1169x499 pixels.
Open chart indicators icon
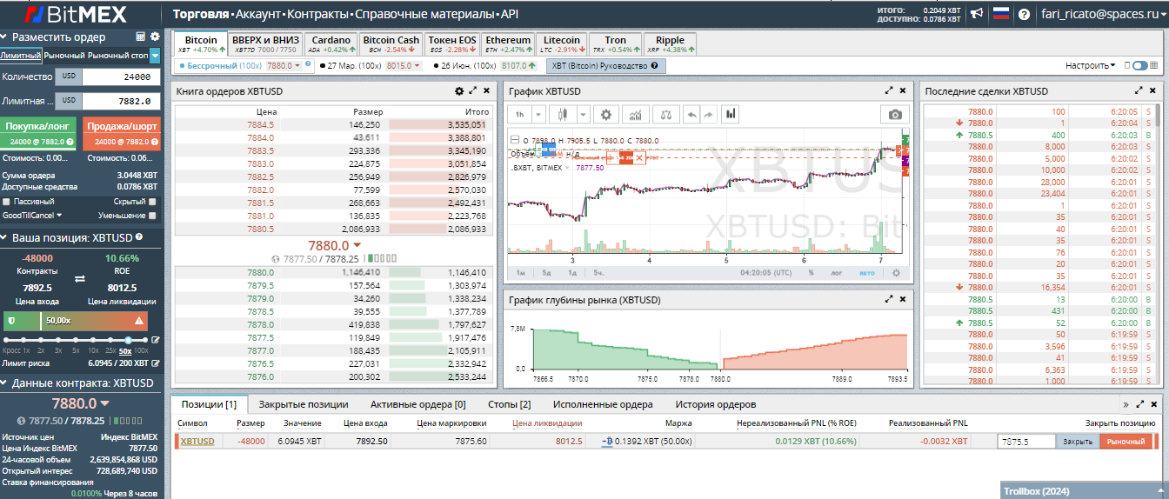click(636, 114)
